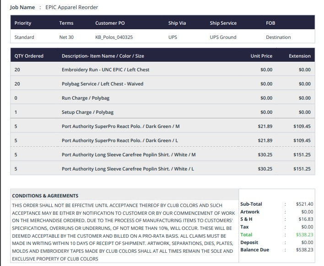Click the 'FOB' column header
Image resolution: width=324 pixels, height=266 pixels.
pyautogui.click(x=270, y=23)
